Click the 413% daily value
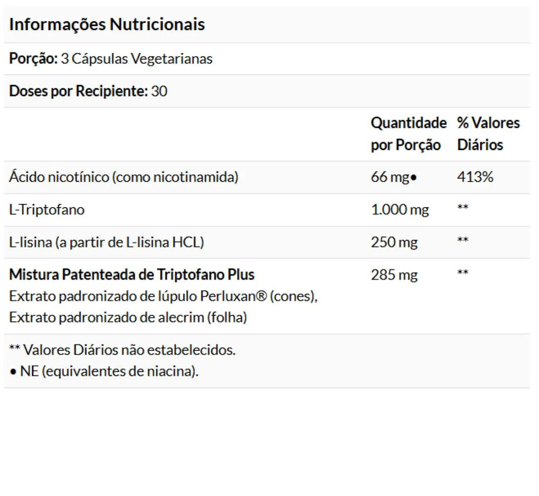Viewport: 539px width, 496px height. click(475, 177)
